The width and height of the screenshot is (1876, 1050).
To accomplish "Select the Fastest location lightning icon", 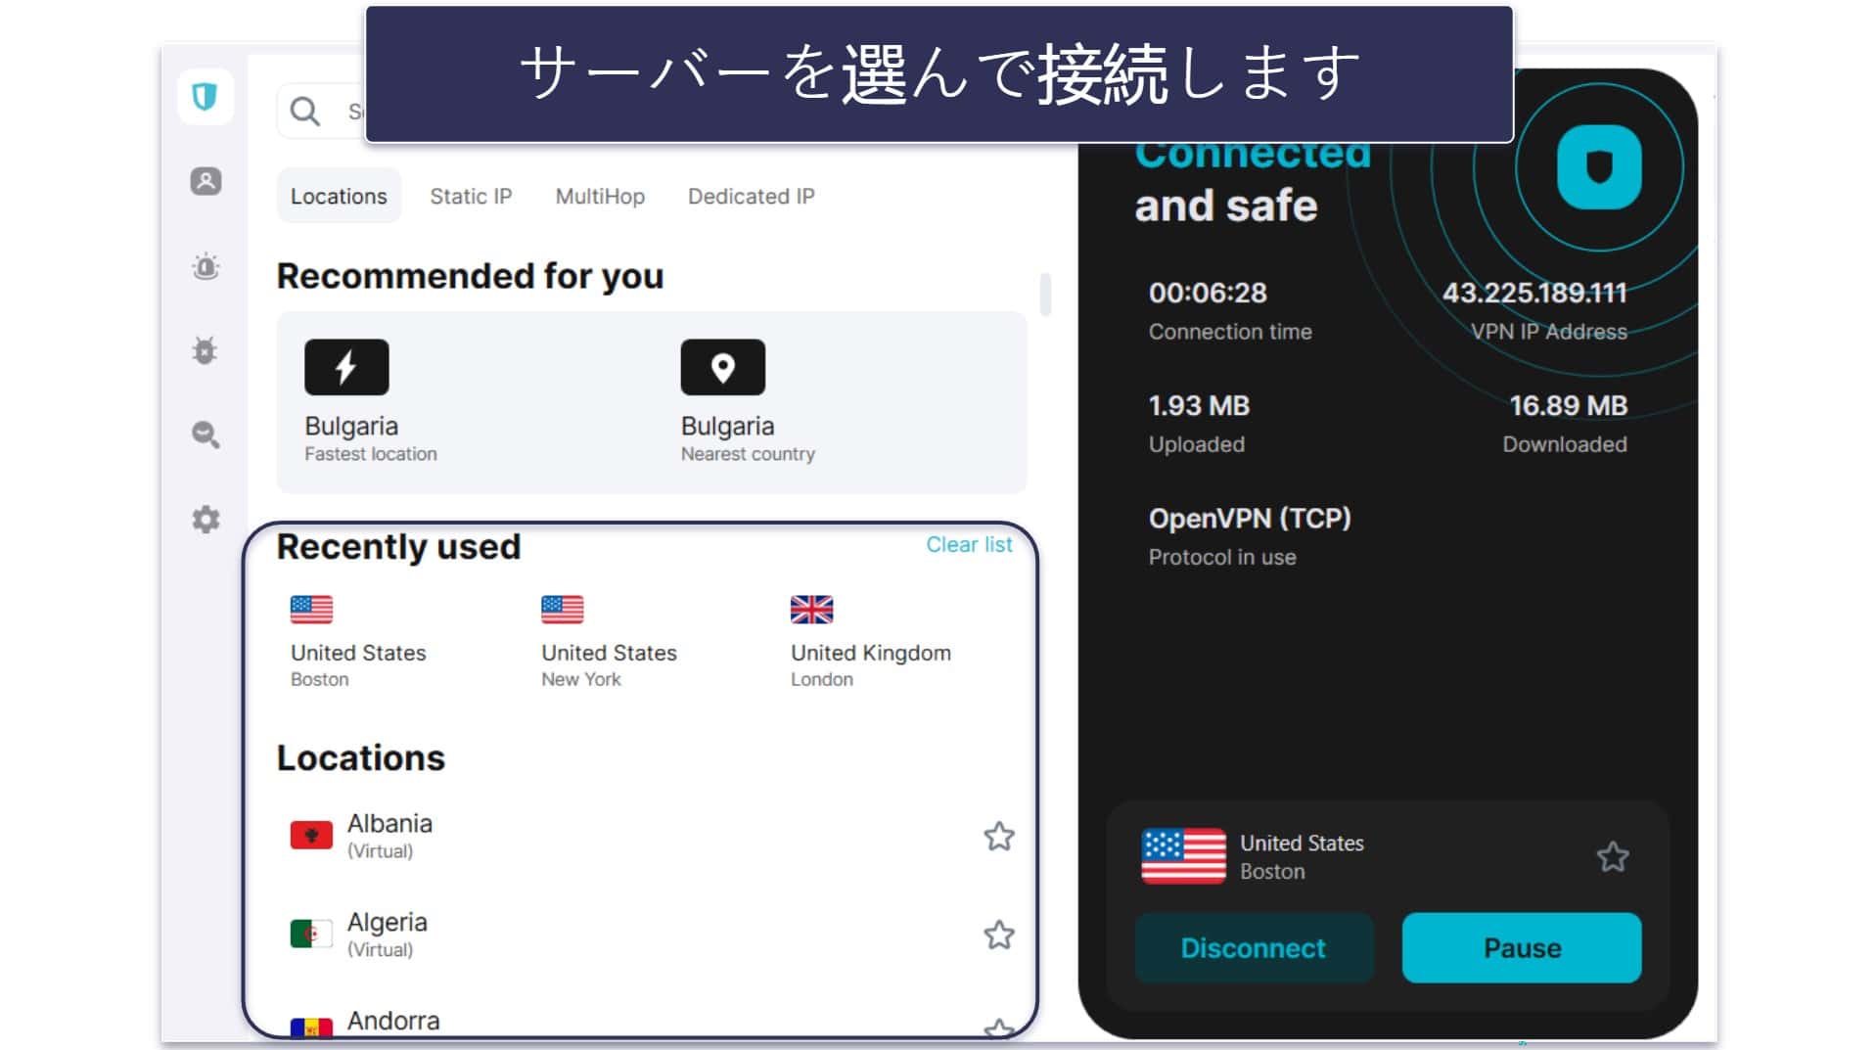I will 346,367.
